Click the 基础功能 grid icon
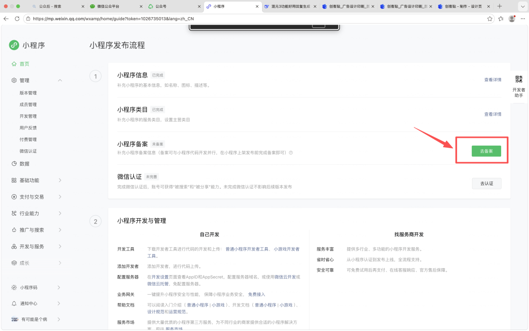Image resolution: width=529 pixels, height=331 pixels. (14, 180)
